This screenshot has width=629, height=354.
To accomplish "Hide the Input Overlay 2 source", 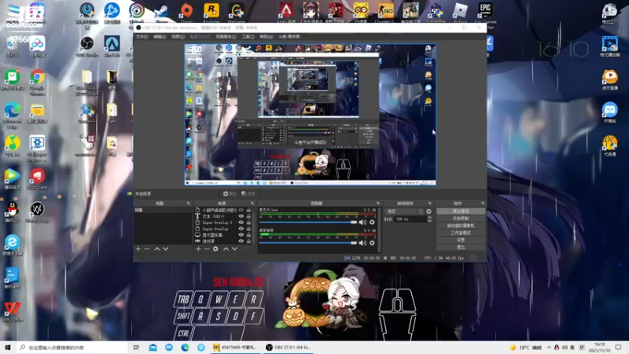I will 241,223.
